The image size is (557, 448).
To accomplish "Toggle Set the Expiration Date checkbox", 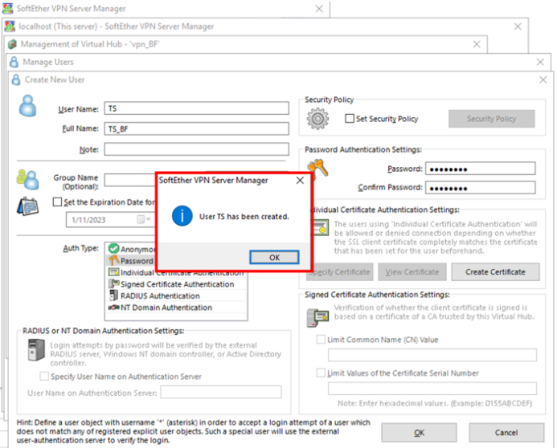I will coord(57,202).
